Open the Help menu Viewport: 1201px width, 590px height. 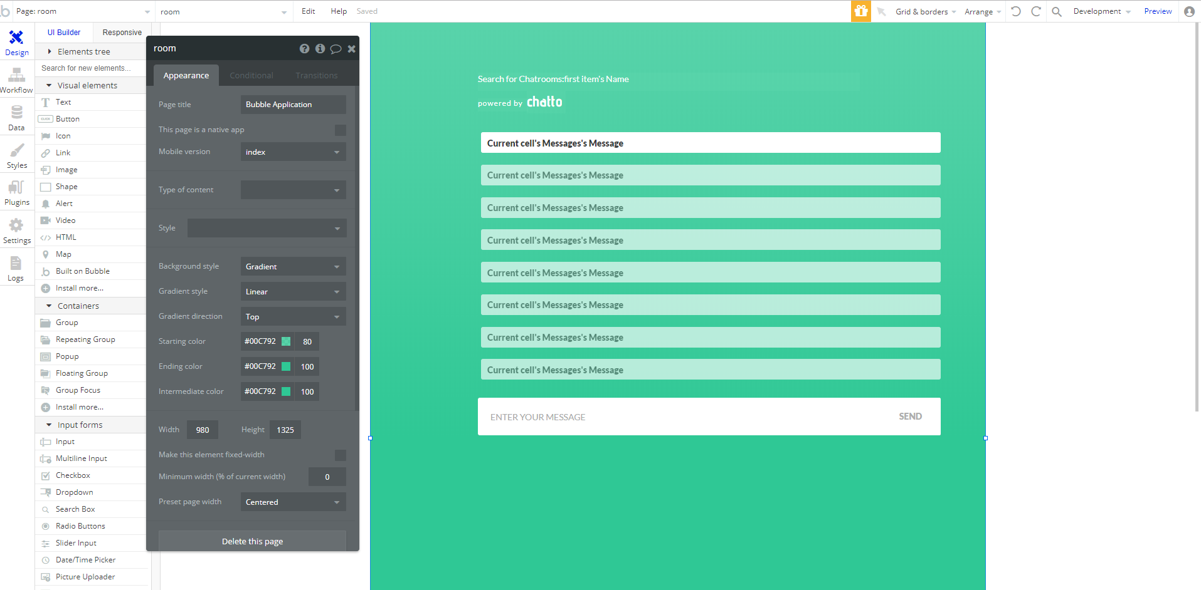tap(339, 11)
